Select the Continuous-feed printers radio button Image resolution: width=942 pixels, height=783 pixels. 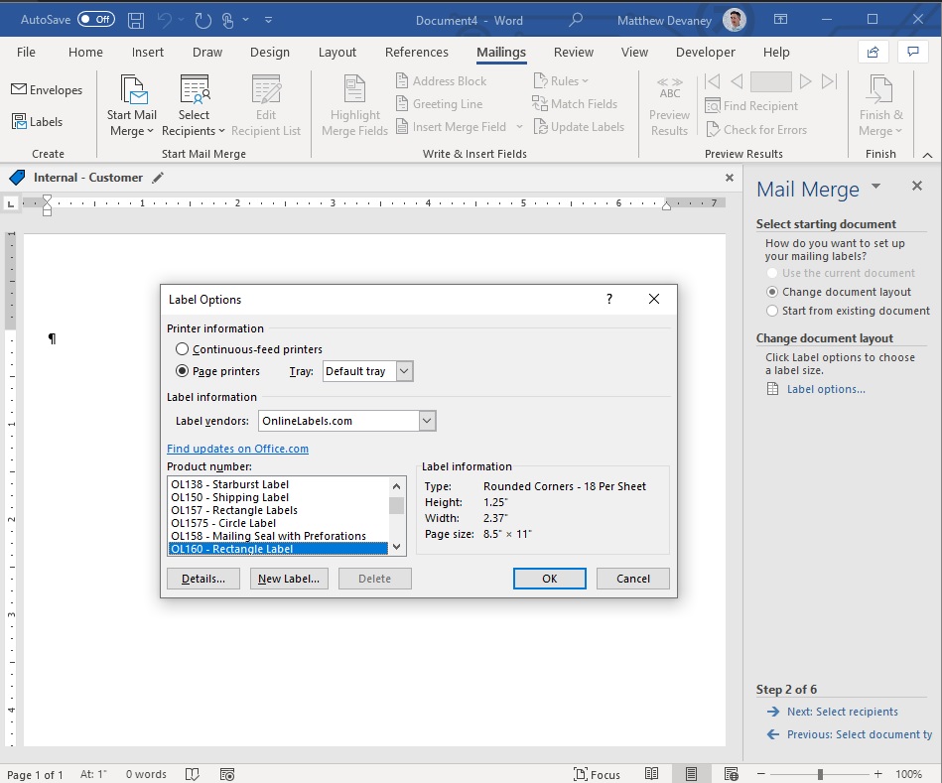coord(182,349)
